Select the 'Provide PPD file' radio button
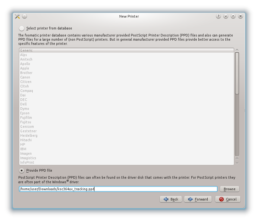 (x=22, y=170)
